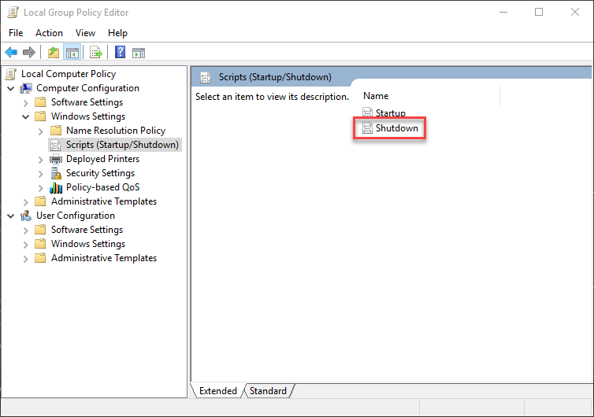Switch to the Extended tab
Viewport: 594px width, 417px height.
click(217, 390)
